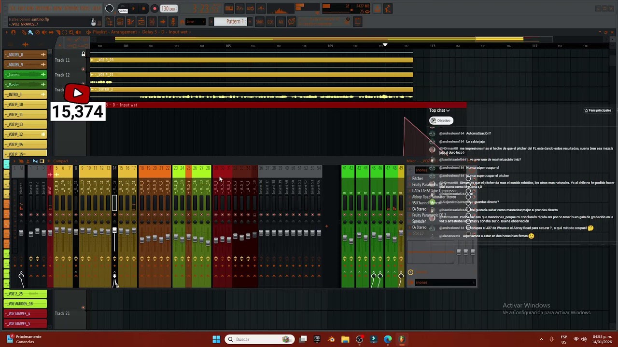Viewport: 618px width, 347px height.
Task: Open the Spreader effect slot
Action: (x=419, y=221)
